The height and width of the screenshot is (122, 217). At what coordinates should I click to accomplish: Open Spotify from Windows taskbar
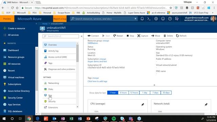coord(114,119)
